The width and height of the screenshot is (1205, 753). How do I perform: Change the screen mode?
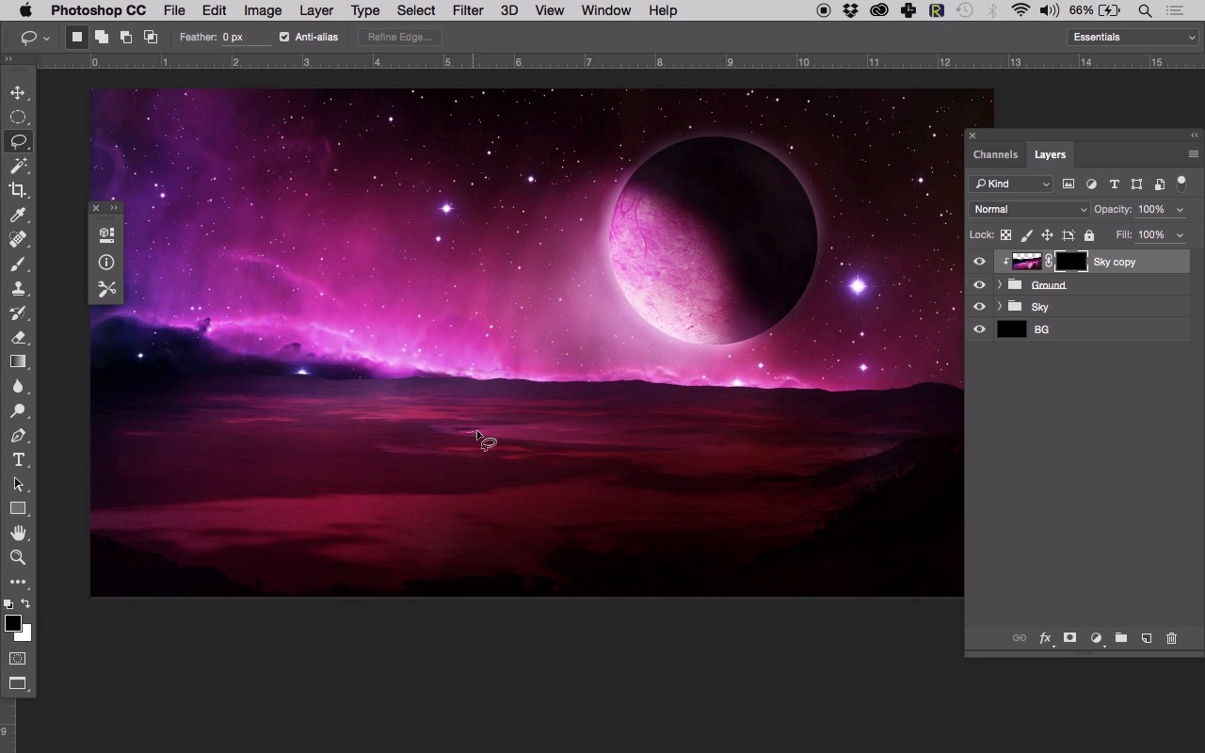point(18,683)
